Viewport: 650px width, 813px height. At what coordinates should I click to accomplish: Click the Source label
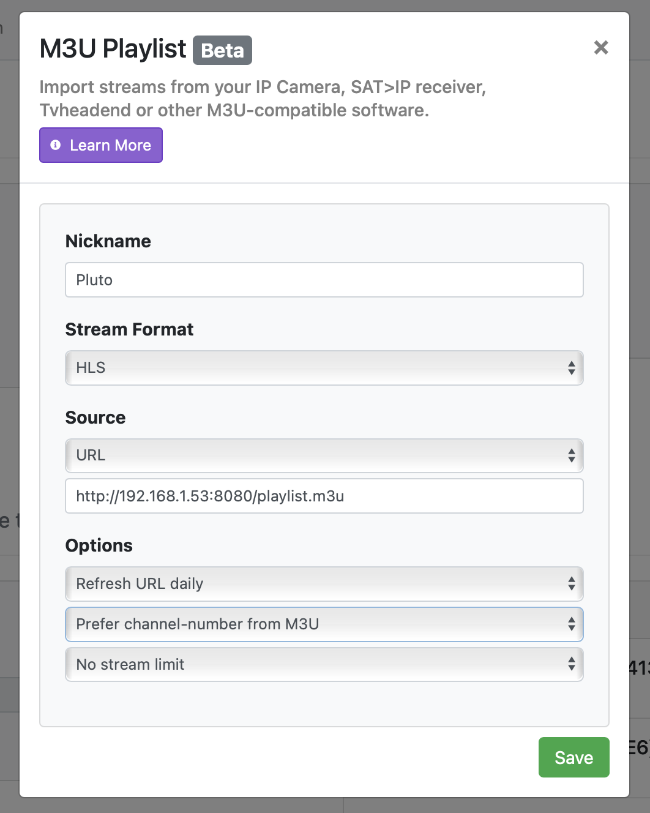95,418
